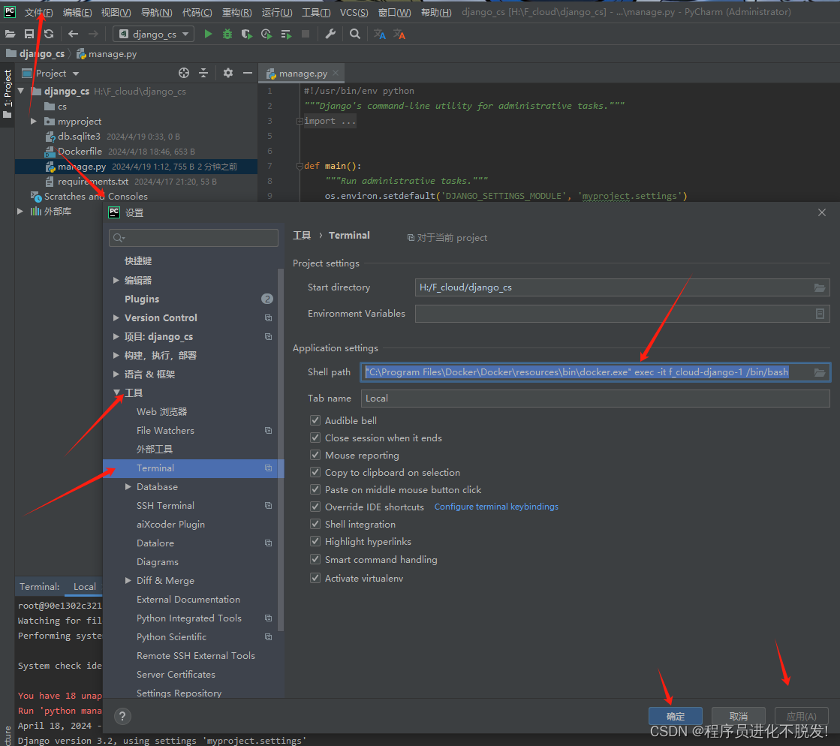The image size is (840, 746).
Task: Close the manage.py editor tab
Action: point(336,73)
